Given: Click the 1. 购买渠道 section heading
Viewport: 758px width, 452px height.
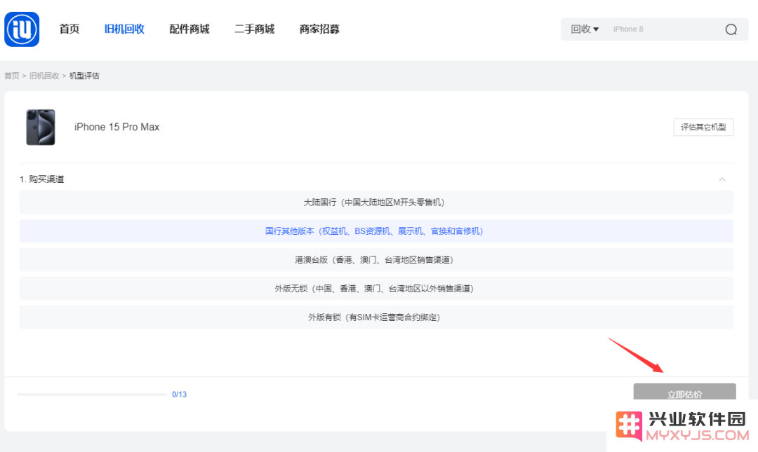Looking at the screenshot, I should point(41,179).
